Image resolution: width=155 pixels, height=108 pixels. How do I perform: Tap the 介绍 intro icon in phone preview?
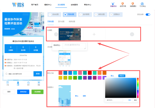[8, 83]
